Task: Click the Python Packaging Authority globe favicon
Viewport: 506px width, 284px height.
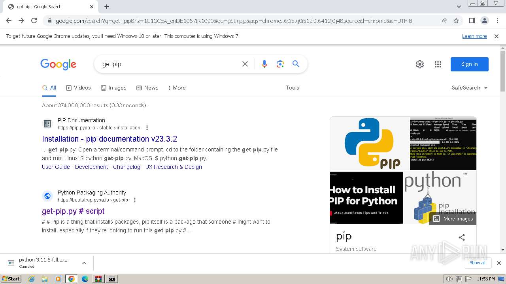Action: point(47,196)
